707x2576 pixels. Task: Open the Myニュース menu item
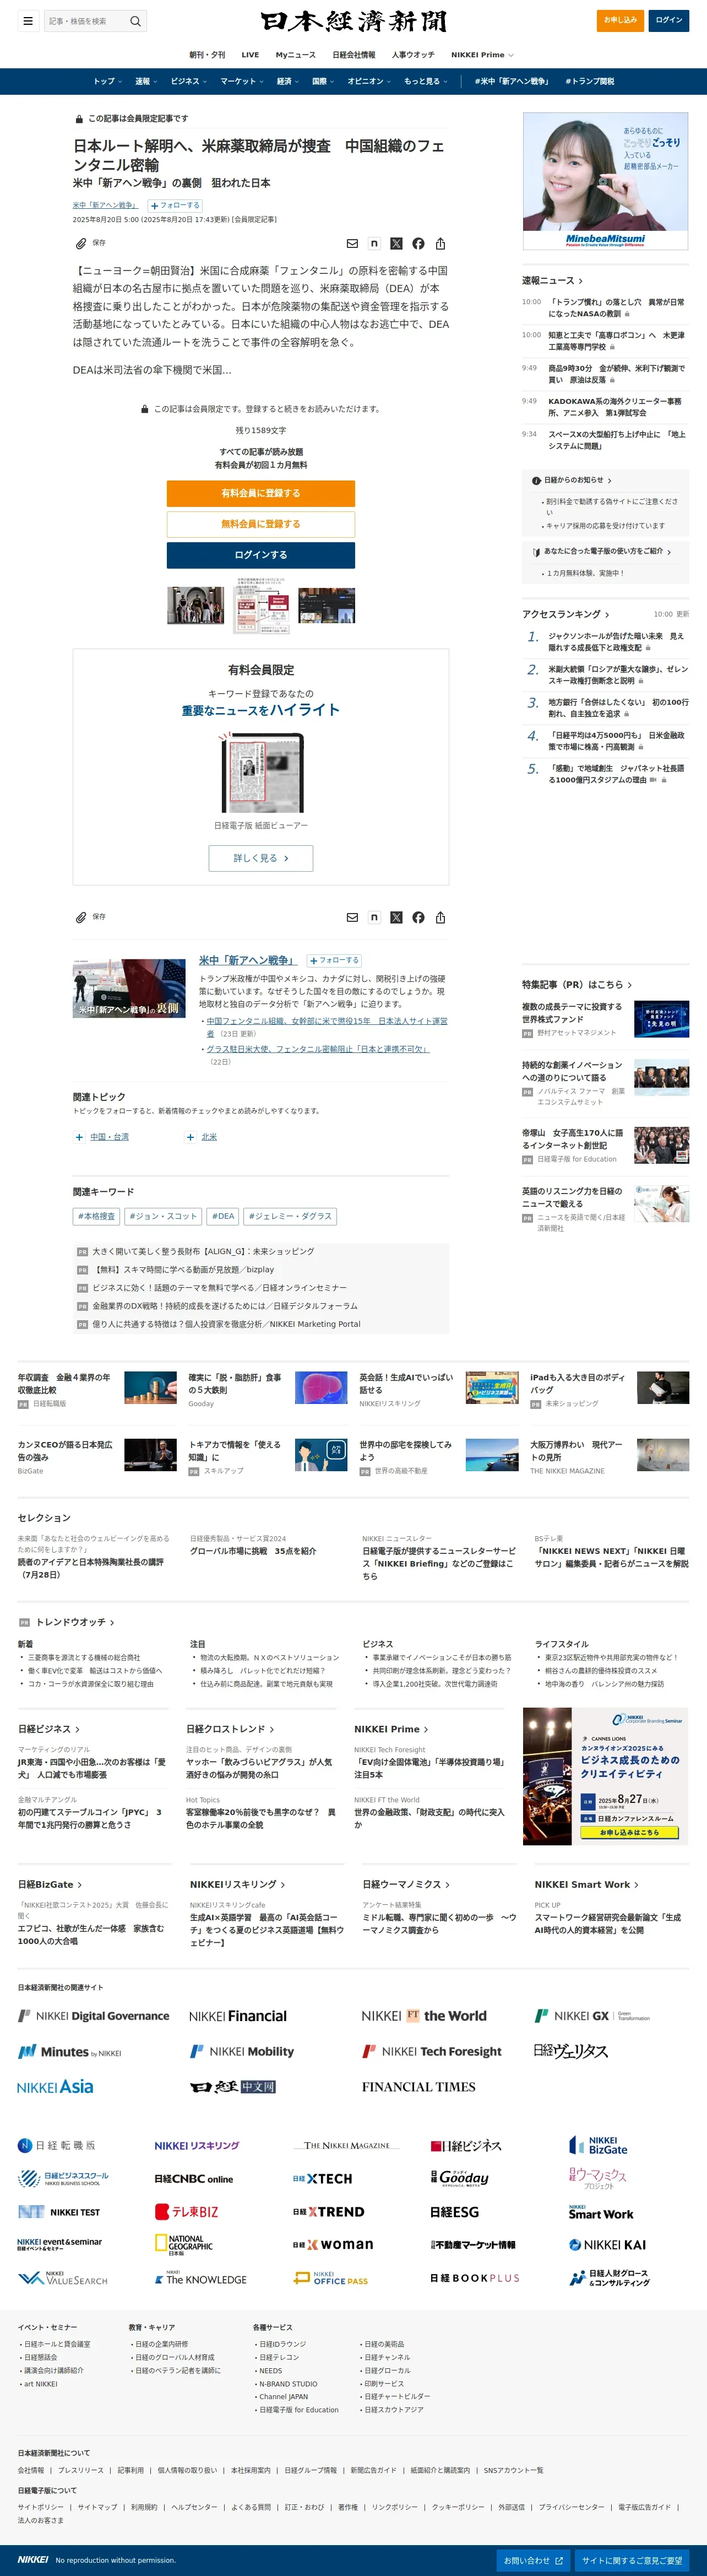click(296, 55)
